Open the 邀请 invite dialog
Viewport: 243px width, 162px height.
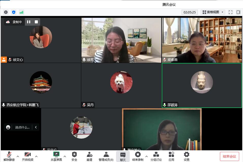tap(89, 156)
